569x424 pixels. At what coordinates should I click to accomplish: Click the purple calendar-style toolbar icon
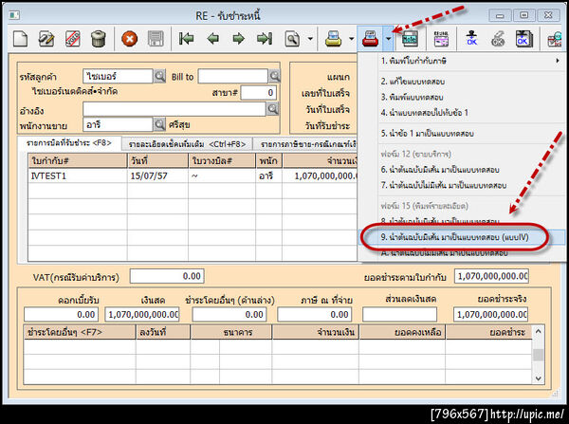click(441, 39)
